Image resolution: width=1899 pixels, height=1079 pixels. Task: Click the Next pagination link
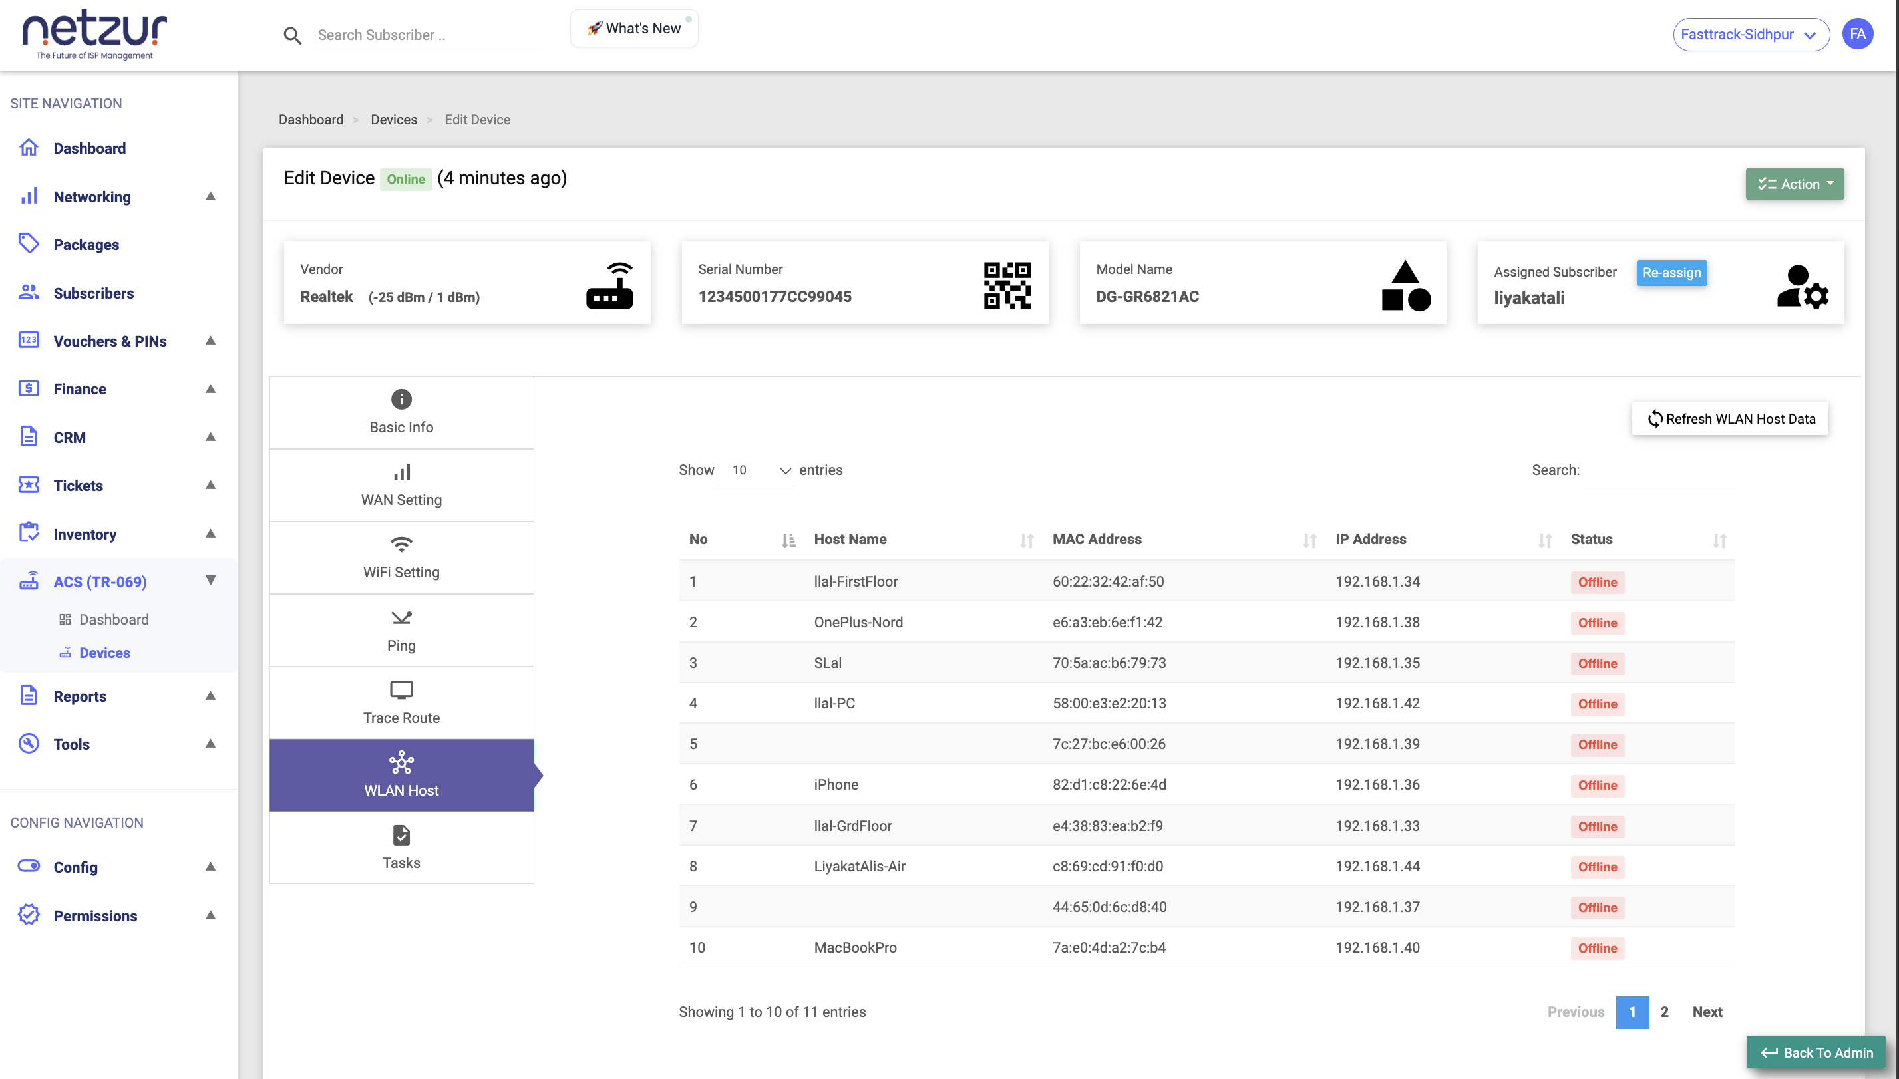point(1707,1012)
